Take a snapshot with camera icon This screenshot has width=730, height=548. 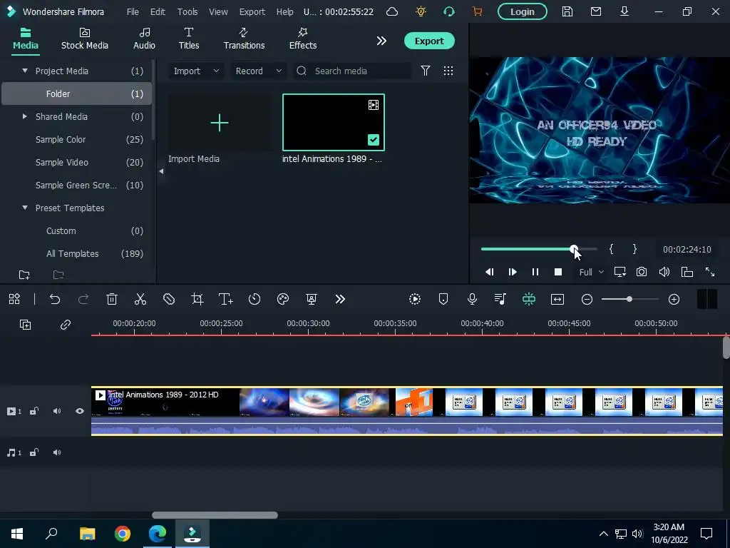tap(642, 272)
